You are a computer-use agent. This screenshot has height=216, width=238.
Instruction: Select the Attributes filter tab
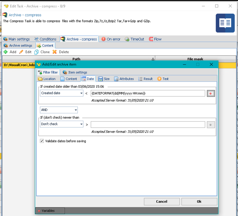tap(124, 79)
